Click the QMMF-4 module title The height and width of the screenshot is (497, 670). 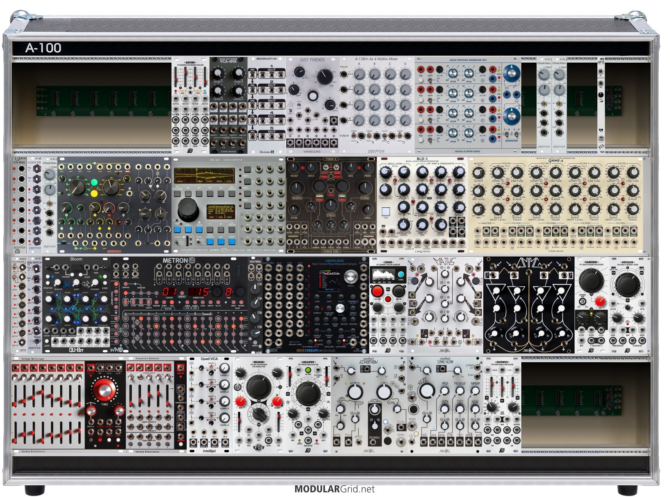pyautogui.click(x=555, y=161)
